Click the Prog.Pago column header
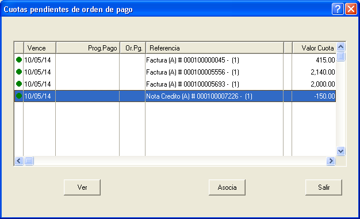The image size is (360, 219). tap(88, 48)
